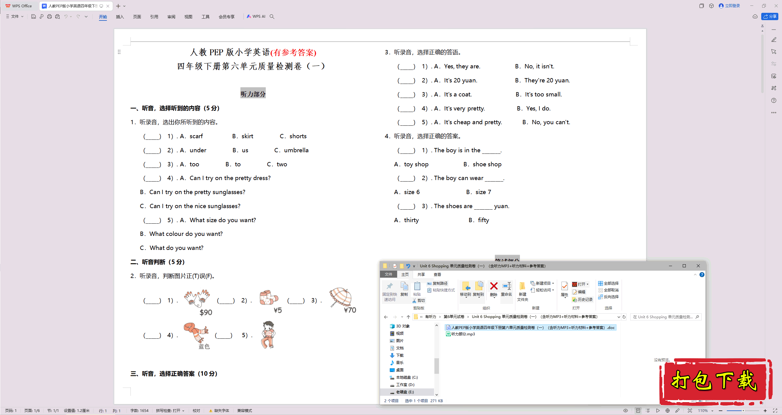Click the Print icon in WPS toolbar
The height and width of the screenshot is (415, 782).
49,16
